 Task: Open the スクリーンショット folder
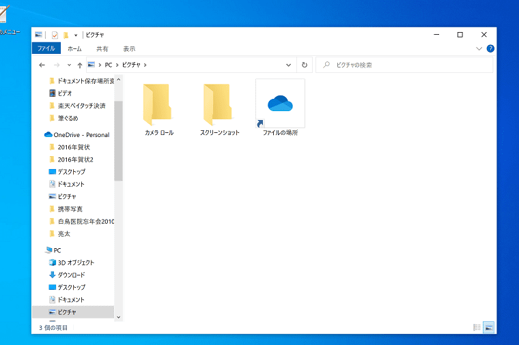click(219, 108)
